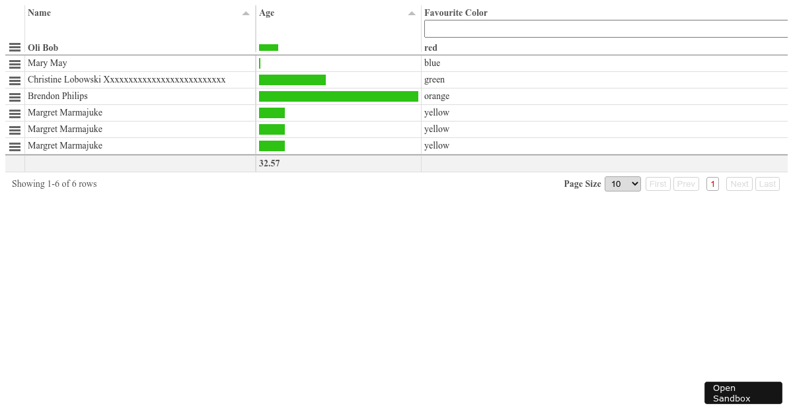Jump to the Last page

[x=767, y=184]
